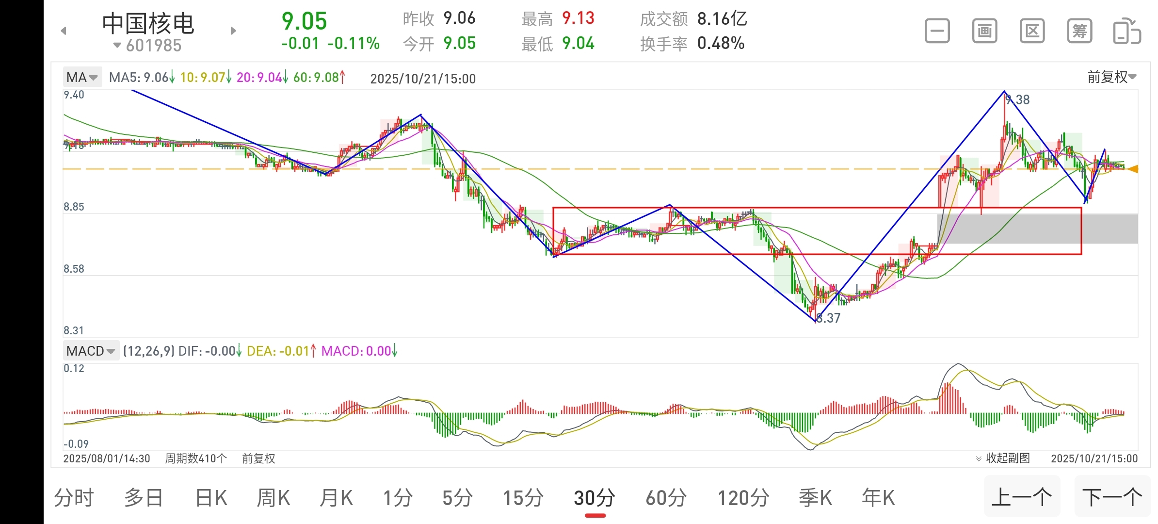Go to previous stock with left arrow
Image resolution: width=1158 pixels, height=524 pixels.
[64, 31]
